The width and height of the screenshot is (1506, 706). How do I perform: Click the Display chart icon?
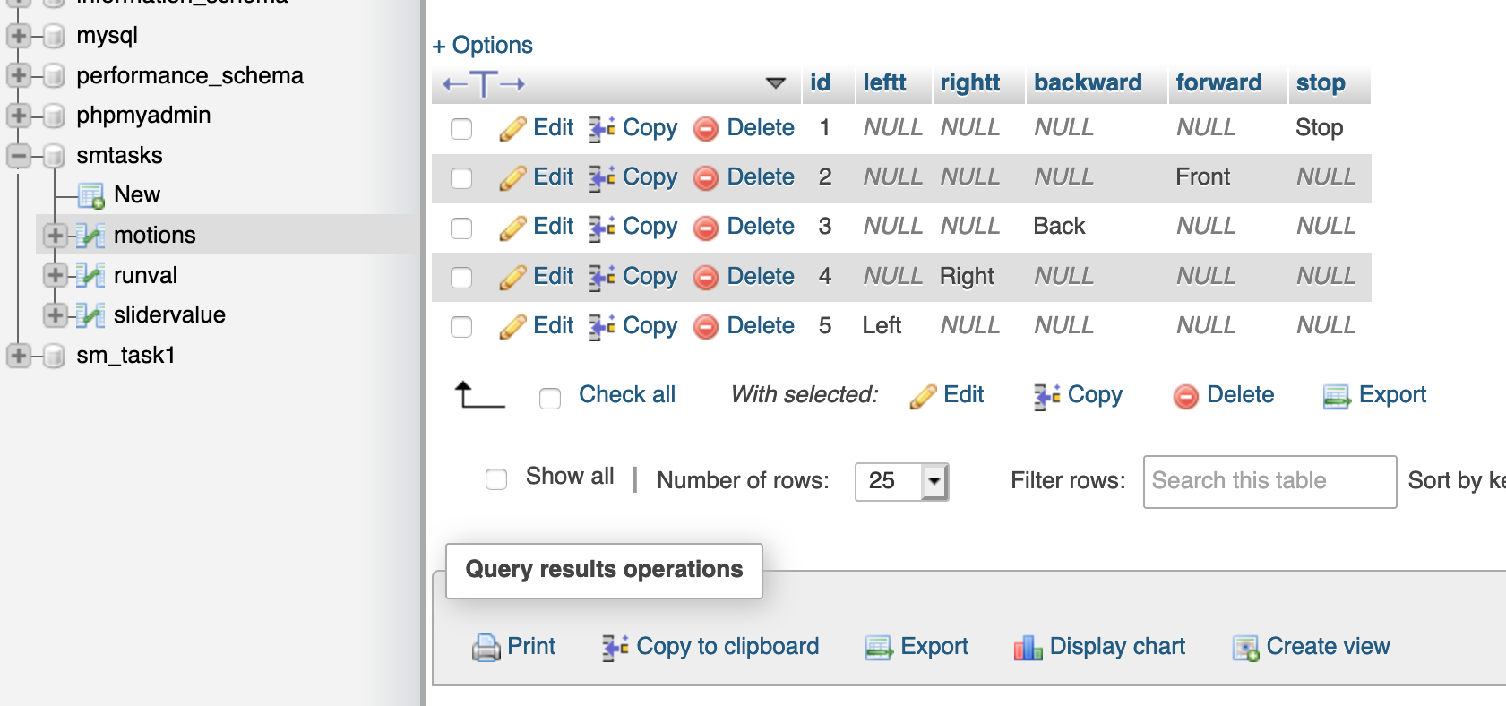pos(1028,647)
